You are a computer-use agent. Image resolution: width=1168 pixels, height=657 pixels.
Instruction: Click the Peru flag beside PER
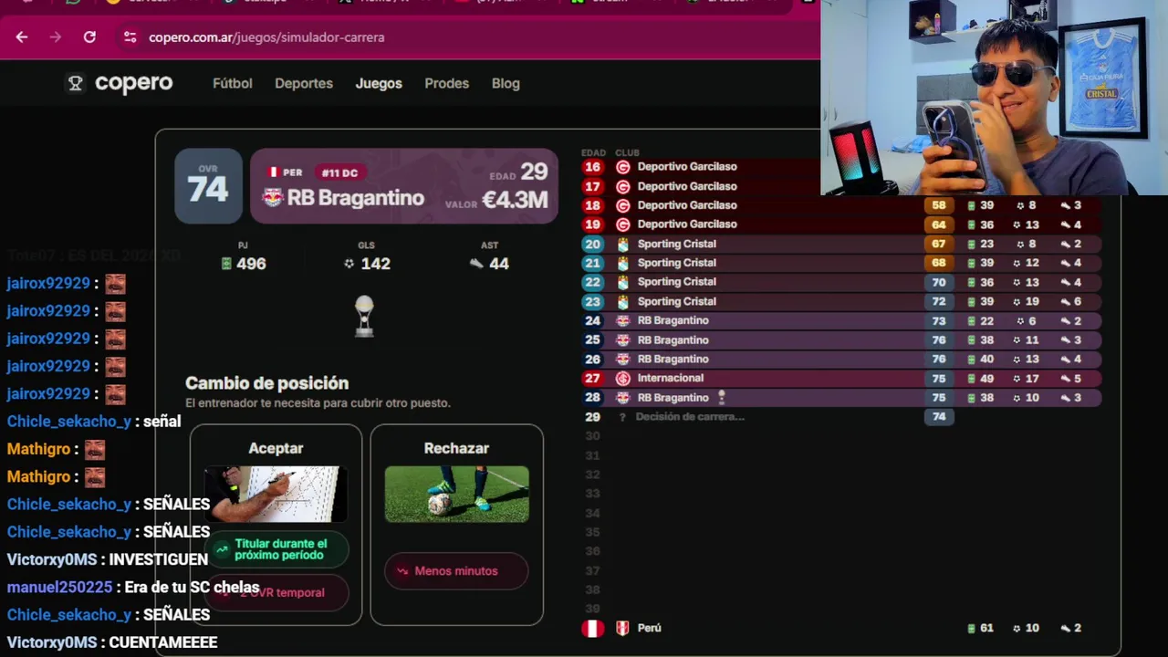pyautogui.click(x=272, y=172)
